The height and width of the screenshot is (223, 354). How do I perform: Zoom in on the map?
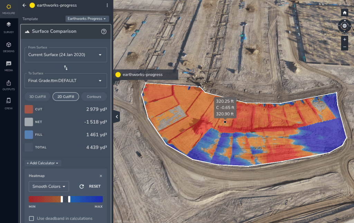pos(344,39)
